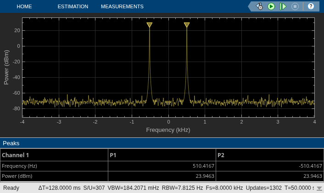
Task: Select the P1 column header
Action: 162,155
